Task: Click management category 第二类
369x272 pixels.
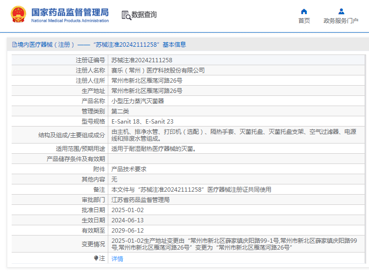Action: click(x=120, y=111)
